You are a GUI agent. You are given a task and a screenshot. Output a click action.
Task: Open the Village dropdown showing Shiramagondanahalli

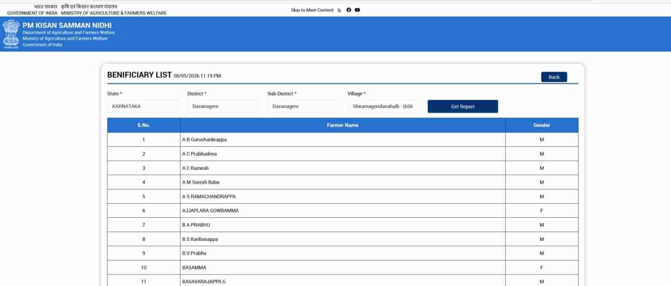383,106
